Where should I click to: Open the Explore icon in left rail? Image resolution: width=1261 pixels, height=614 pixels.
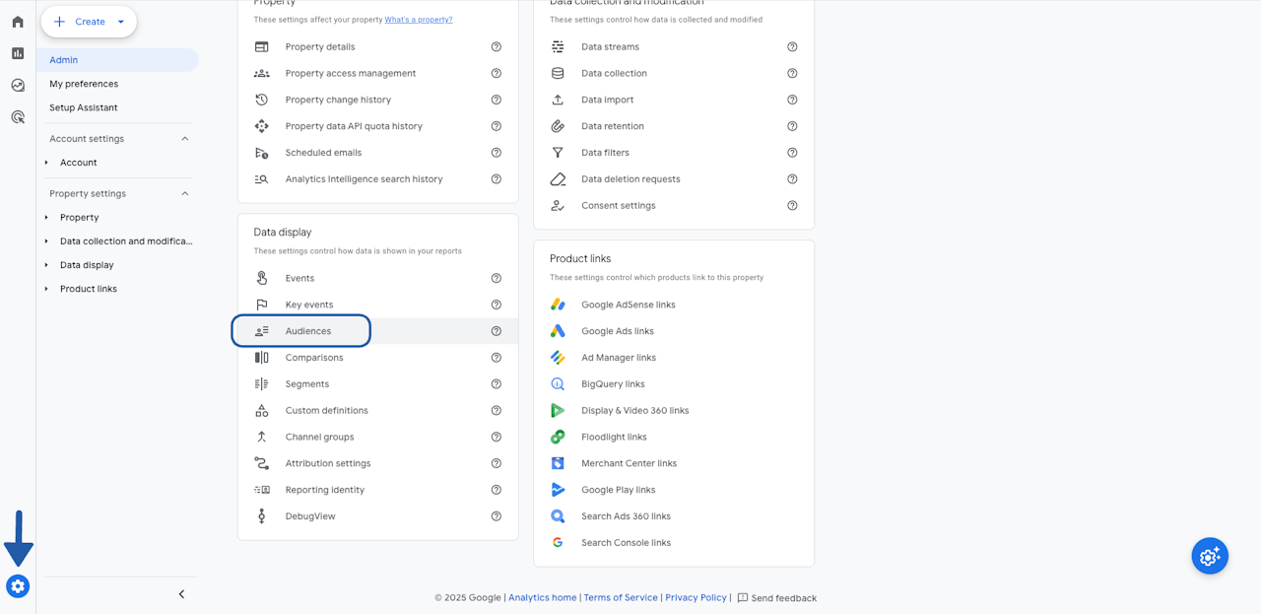pos(18,86)
